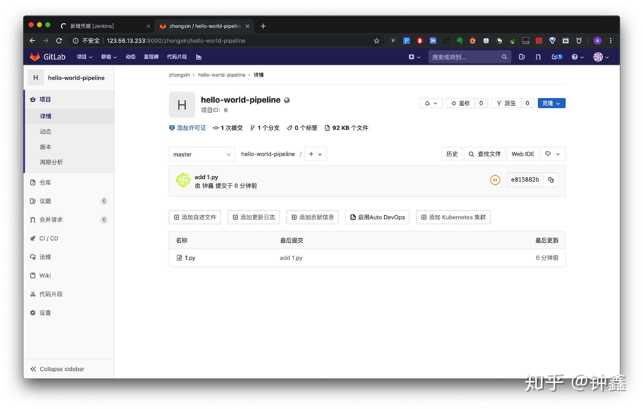Open issues icon in top navbar
The width and height of the screenshot is (643, 409).
(522, 57)
